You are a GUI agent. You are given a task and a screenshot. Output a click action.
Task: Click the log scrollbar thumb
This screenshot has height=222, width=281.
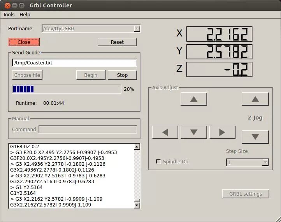pyautogui.click(x=137, y=201)
